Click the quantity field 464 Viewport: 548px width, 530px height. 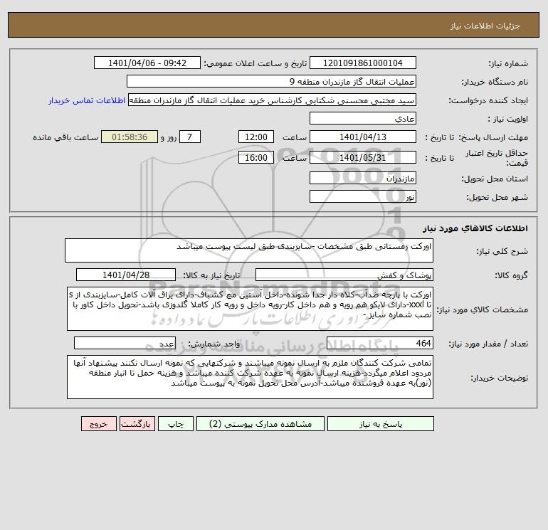[x=380, y=343]
